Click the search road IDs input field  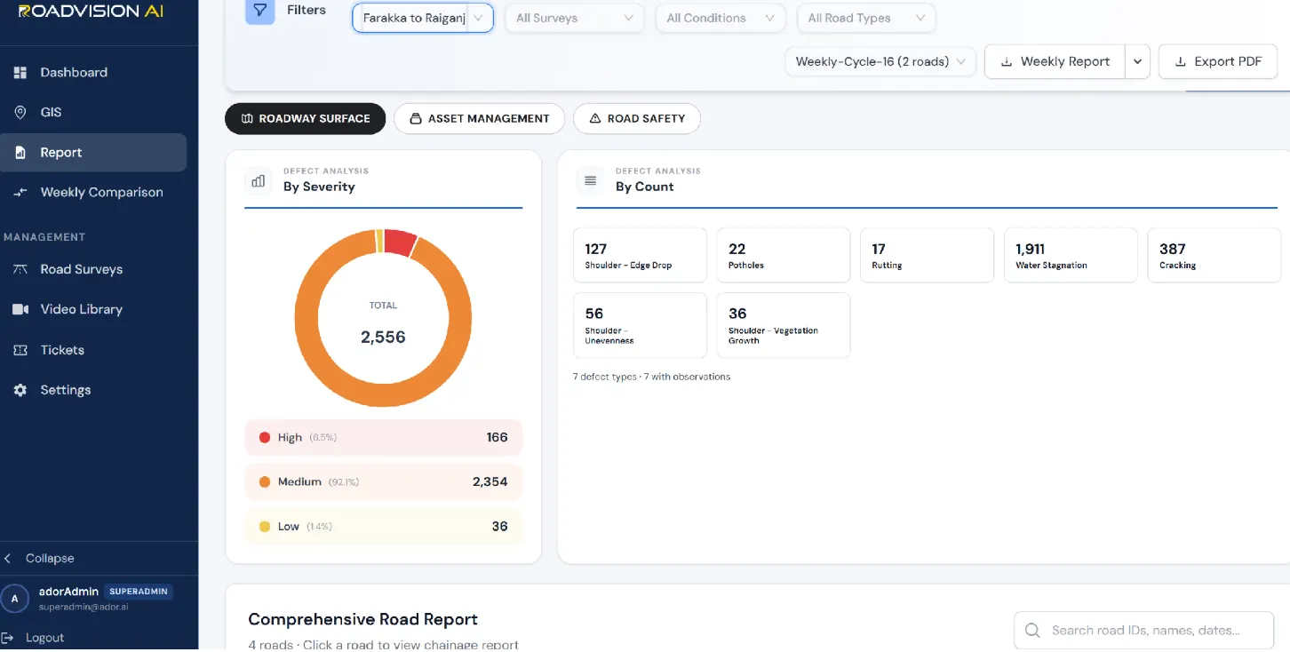coord(1144,631)
